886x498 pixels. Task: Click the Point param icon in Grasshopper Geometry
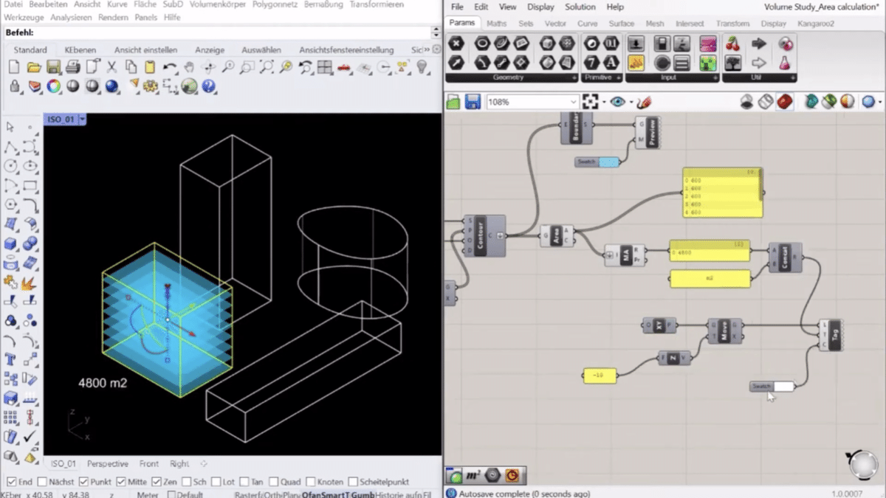click(x=456, y=44)
